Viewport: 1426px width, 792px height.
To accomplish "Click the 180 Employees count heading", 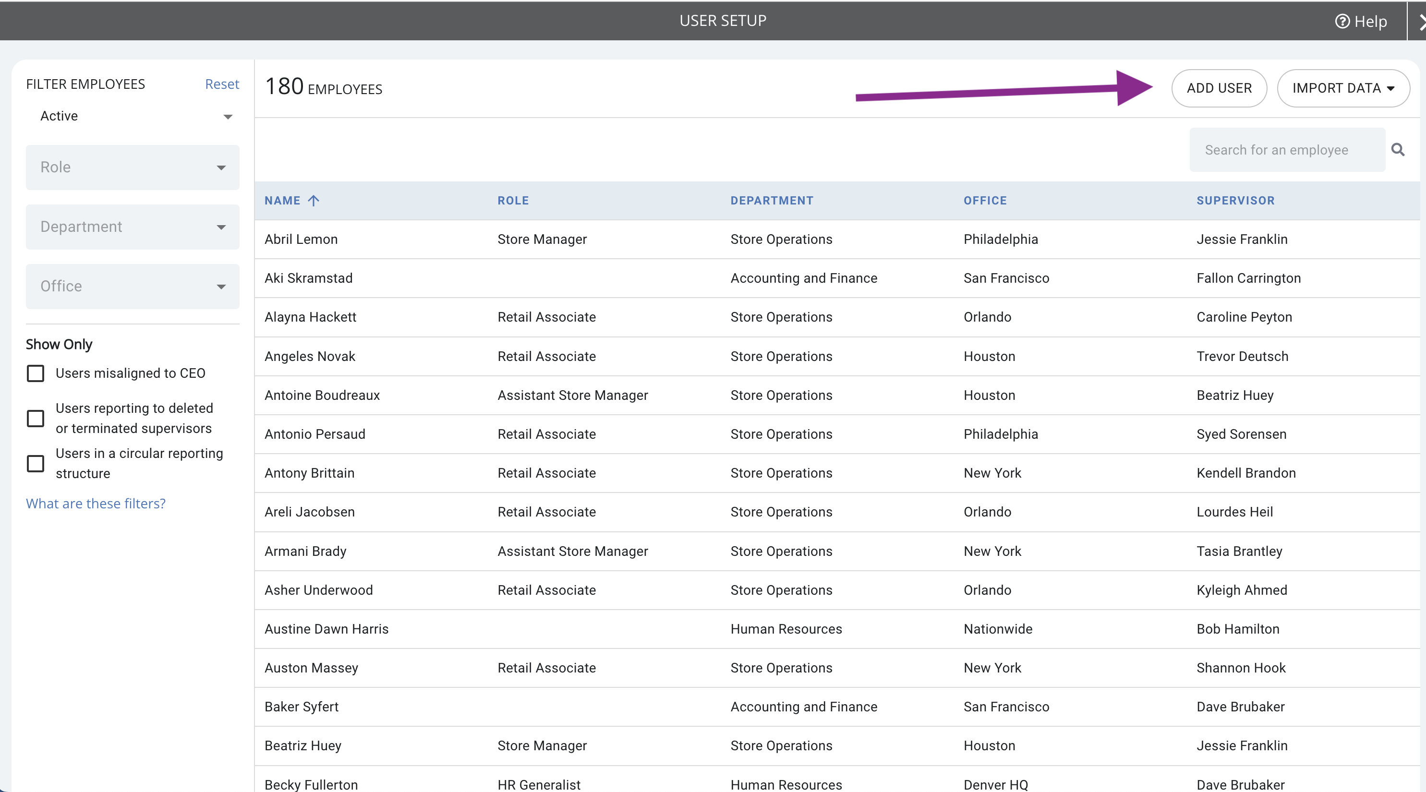I will click(324, 87).
